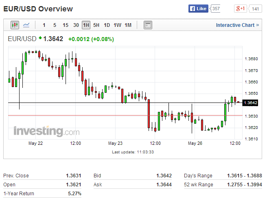
Task: Click the green up arrow beside EUR/USD
Action: [40, 38]
